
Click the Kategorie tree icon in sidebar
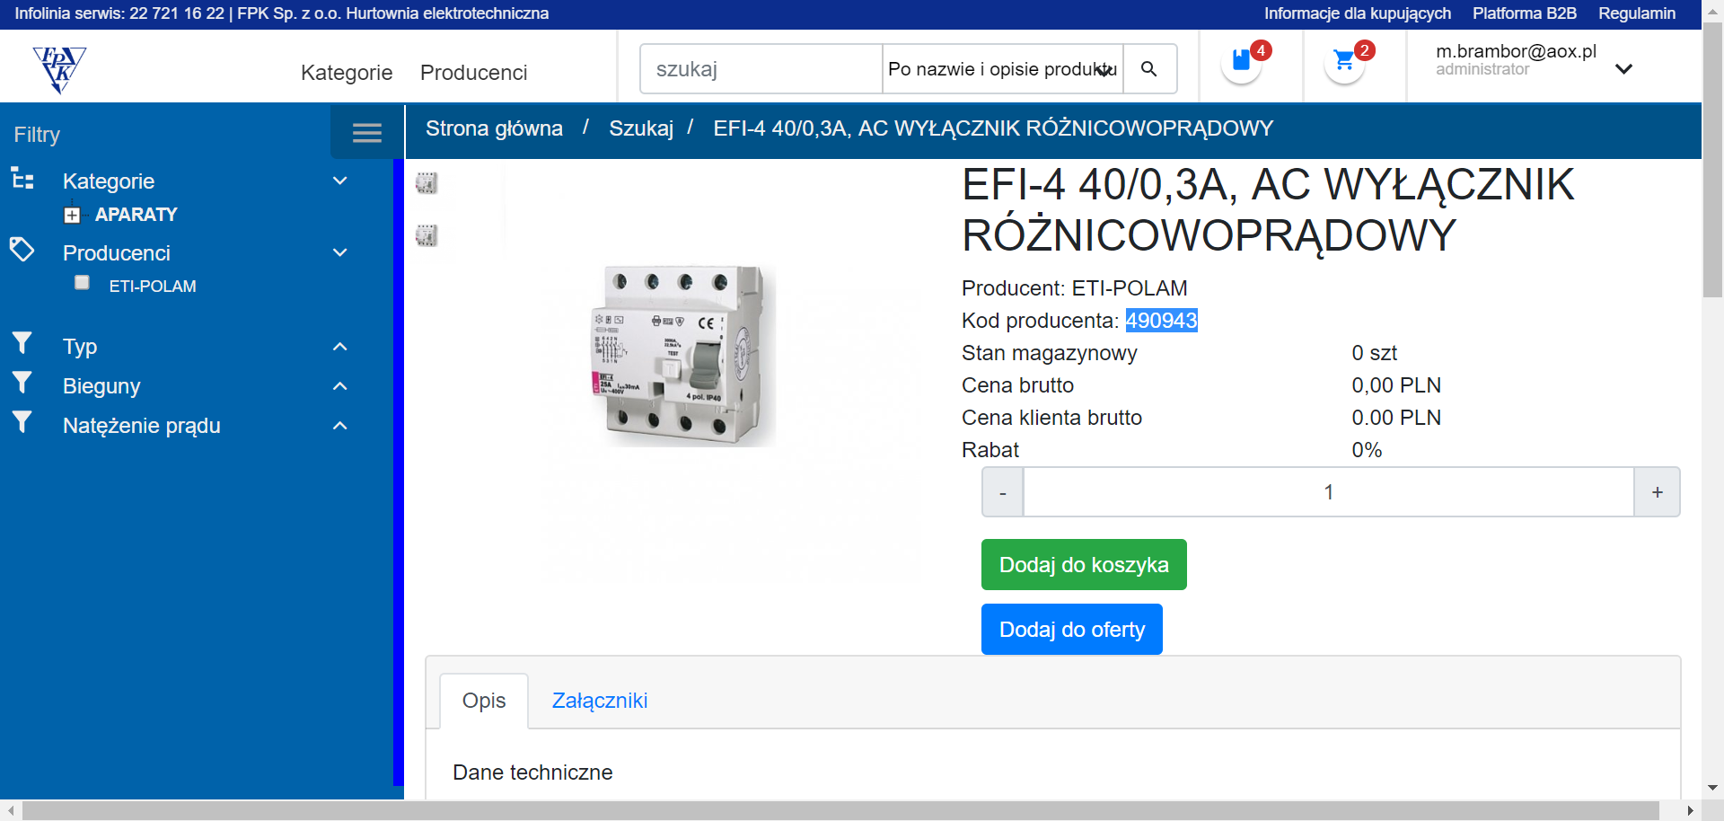click(22, 179)
